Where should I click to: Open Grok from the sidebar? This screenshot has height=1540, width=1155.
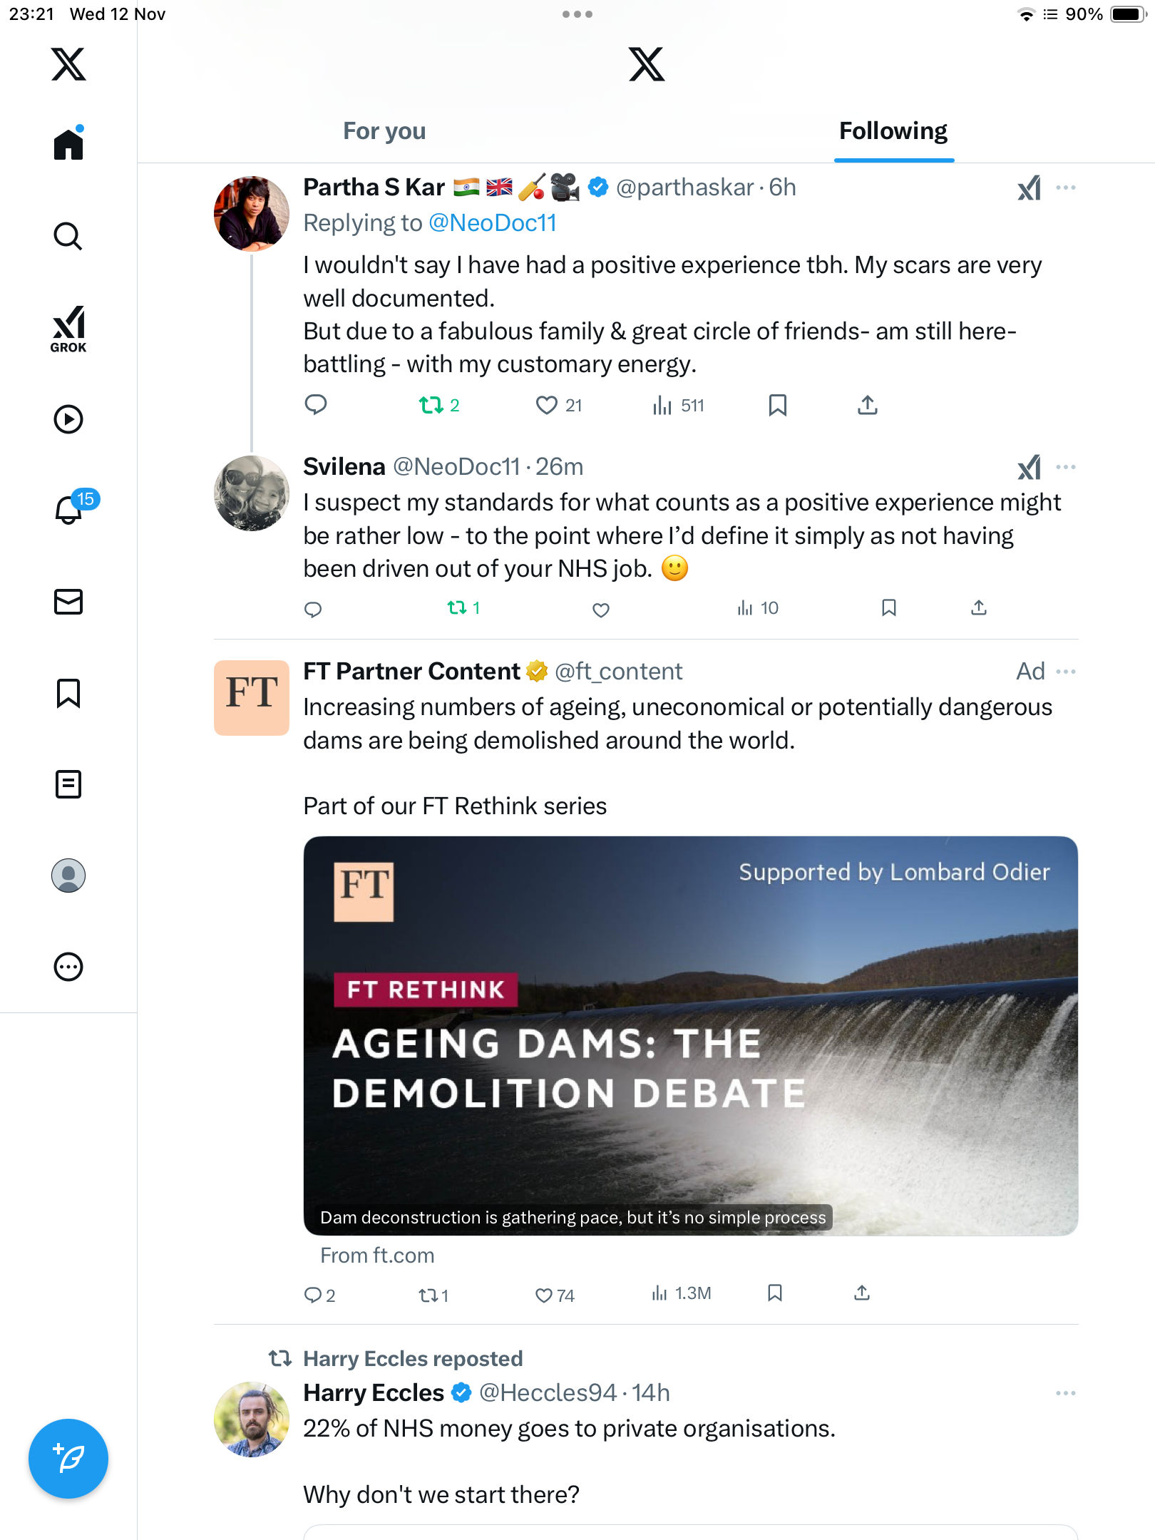[x=68, y=329]
